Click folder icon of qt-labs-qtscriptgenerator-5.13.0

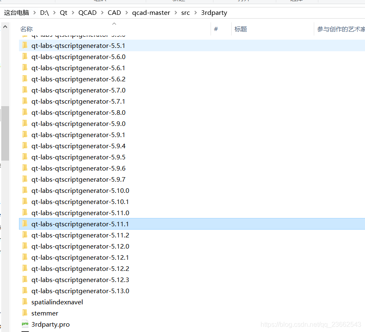[x=25, y=291]
